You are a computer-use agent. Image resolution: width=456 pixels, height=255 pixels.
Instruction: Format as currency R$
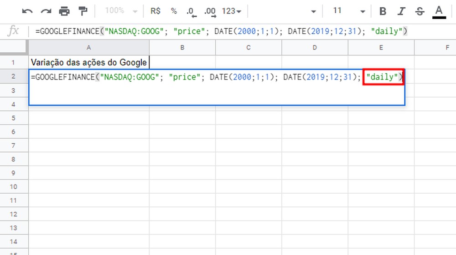point(155,11)
